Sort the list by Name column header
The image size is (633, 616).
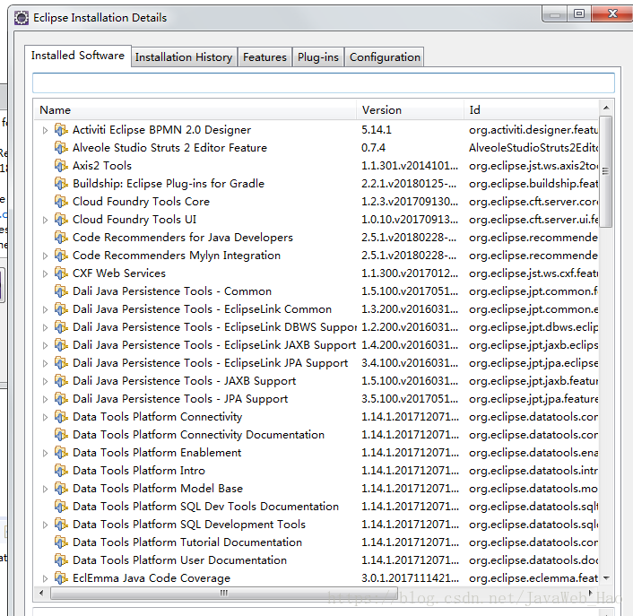195,109
